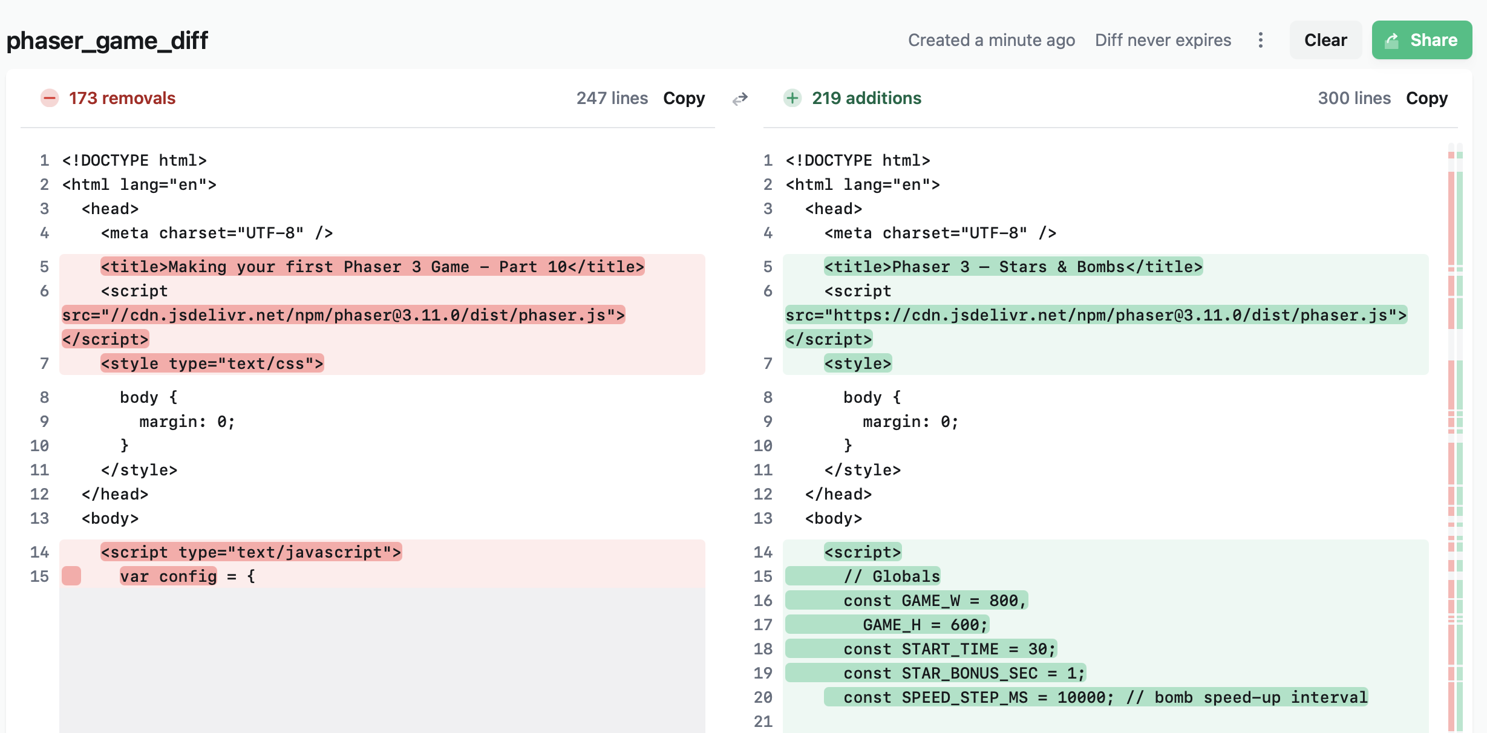Click the red minus removals icon

click(x=50, y=98)
